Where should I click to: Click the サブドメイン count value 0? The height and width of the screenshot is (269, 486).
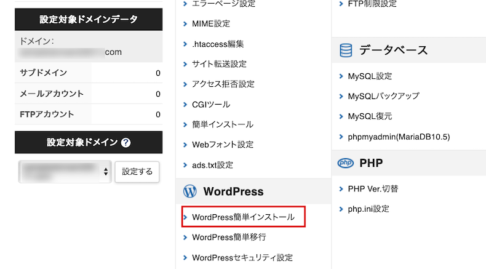[x=158, y=73]
